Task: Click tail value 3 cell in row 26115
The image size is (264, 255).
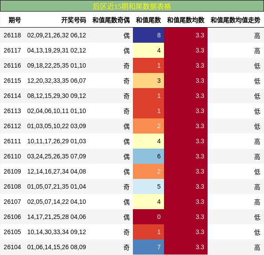Action: pyautogui.click(x=148, y=81)
